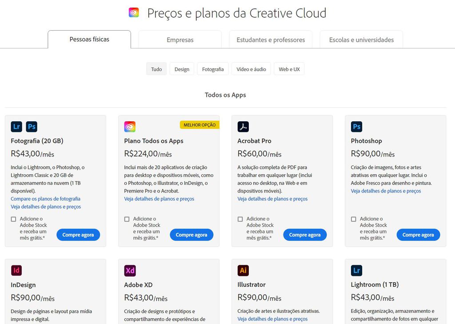Viewport: 455px width, 324px height.
Task: Filter plans by Fotografia
Action: 213,69
